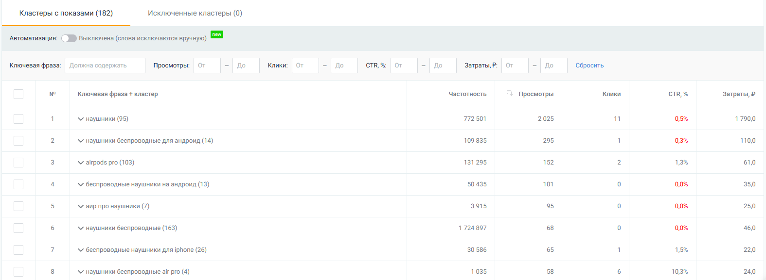Image resolution: width=766 pixels, height=280 pixels.
Task: Click the Ключевая фраза filter input
Action: tap(105, 66)
